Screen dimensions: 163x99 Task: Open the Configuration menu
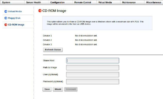pos(57,2)
